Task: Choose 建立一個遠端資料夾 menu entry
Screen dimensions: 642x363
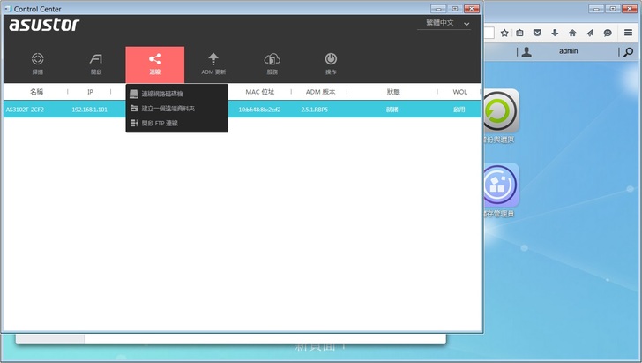Action: (168, 109)
